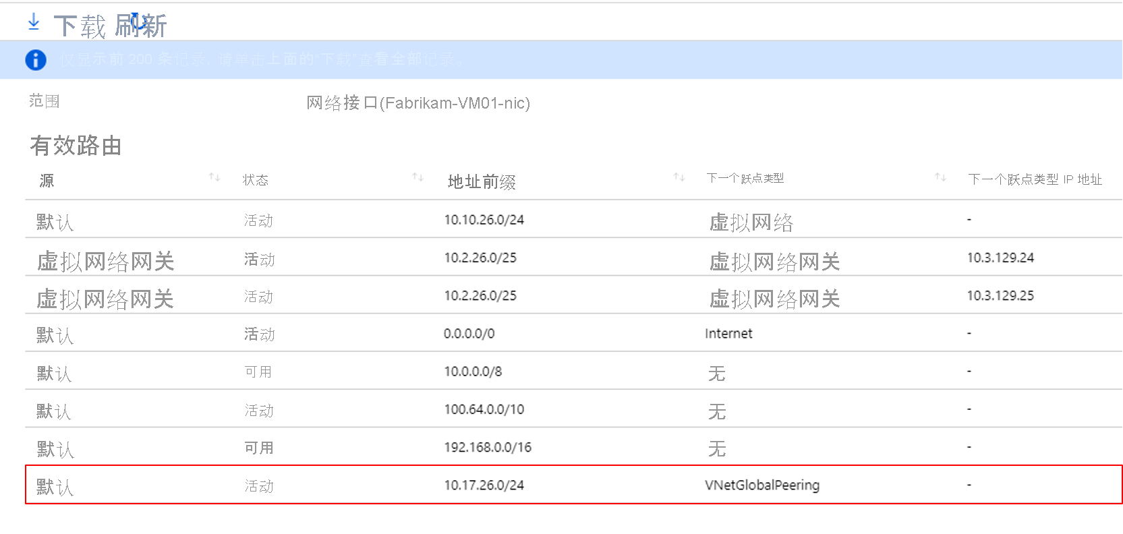
Task: Sort by 源 column sort arrows
Action: (x=214, y=177)
